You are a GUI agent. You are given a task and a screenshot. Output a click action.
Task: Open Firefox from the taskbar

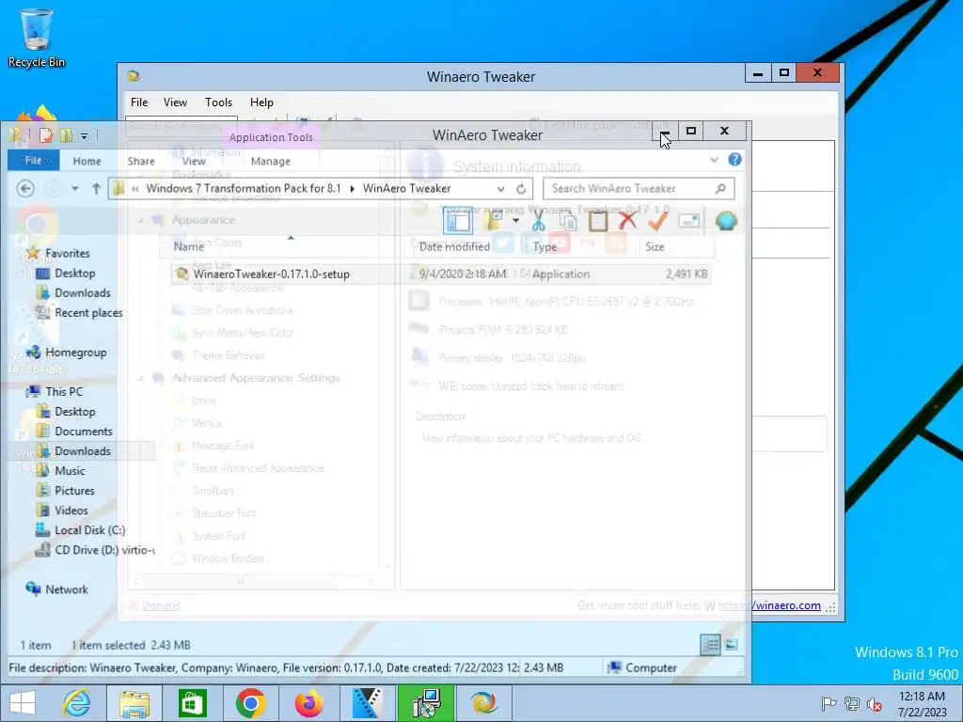pyautogui.click(x=308, y=703)
